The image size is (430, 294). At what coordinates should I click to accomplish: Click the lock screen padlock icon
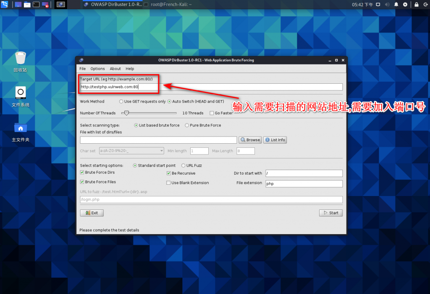417,4
